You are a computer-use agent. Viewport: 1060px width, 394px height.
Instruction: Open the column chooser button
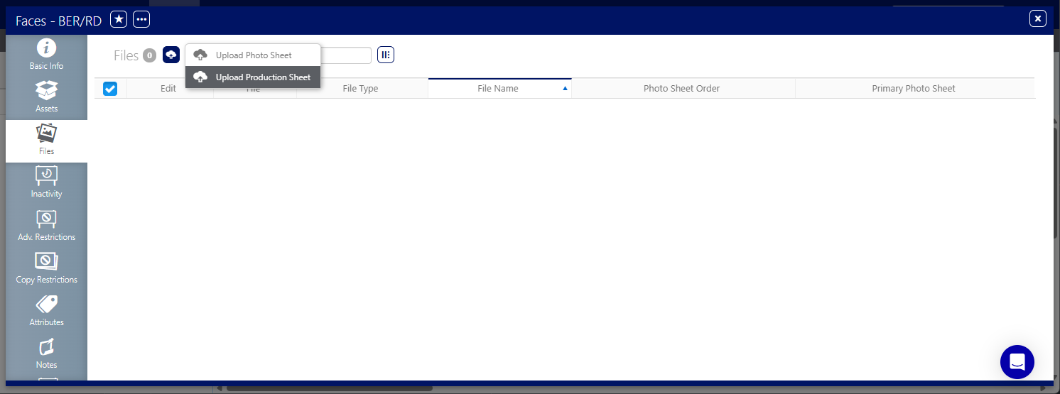pos(385,55)
